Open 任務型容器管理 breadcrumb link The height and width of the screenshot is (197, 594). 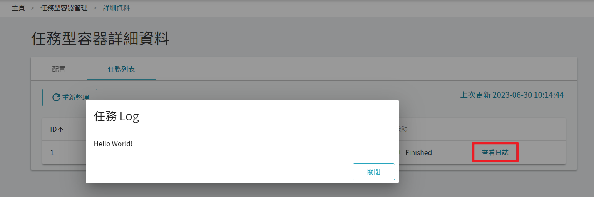[x=64, y=8]
